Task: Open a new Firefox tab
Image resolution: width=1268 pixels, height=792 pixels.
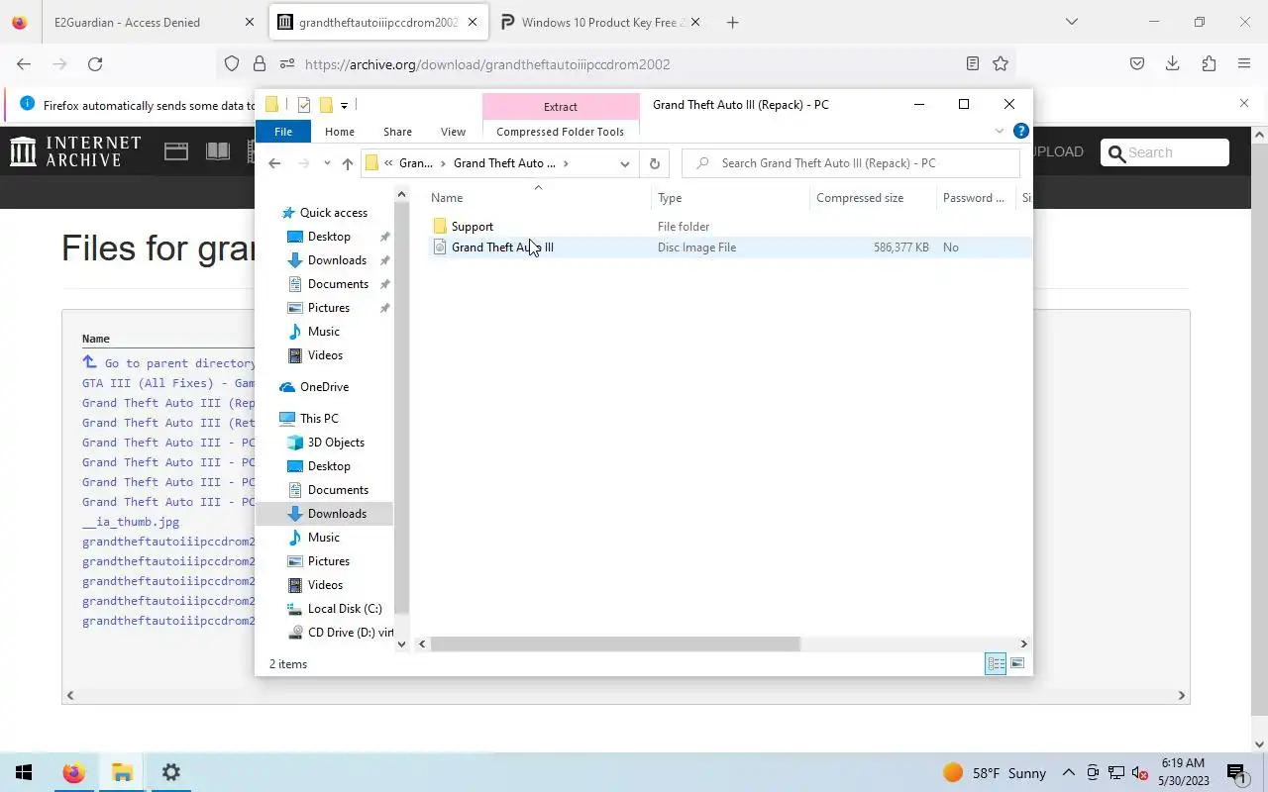Action: click(732, 22)
